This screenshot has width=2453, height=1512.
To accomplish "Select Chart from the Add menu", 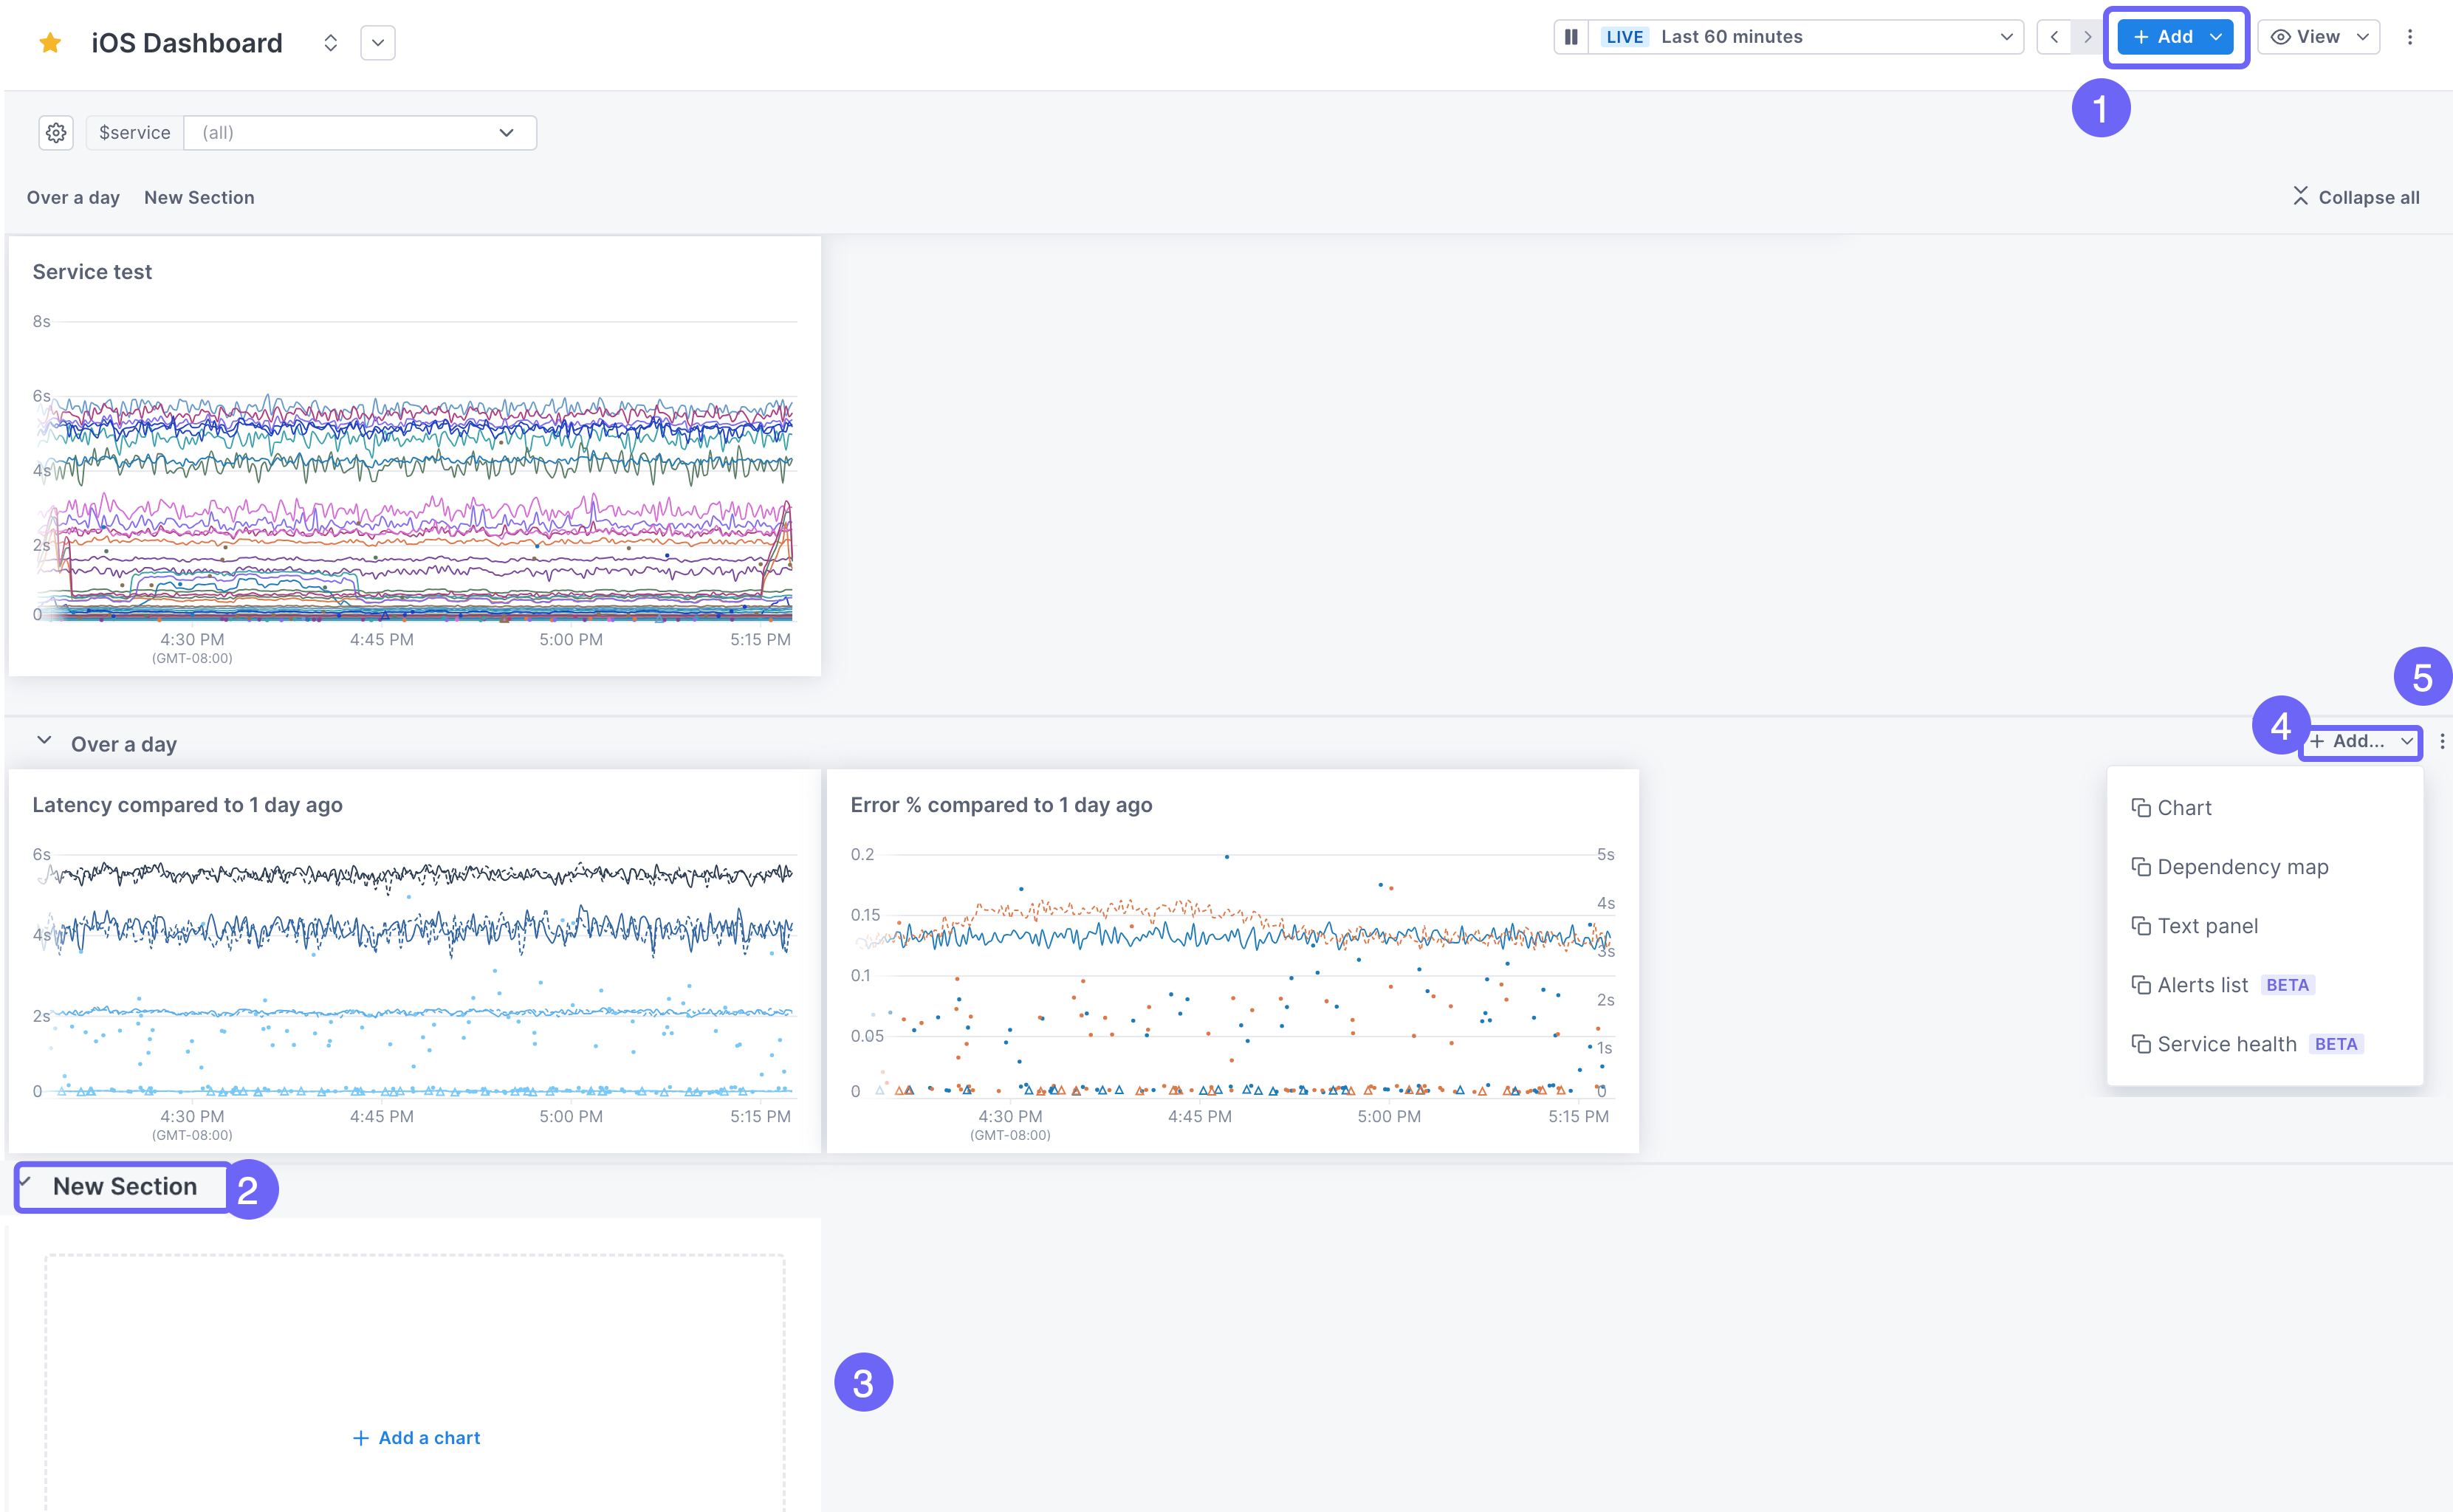I will [2184, 808].
